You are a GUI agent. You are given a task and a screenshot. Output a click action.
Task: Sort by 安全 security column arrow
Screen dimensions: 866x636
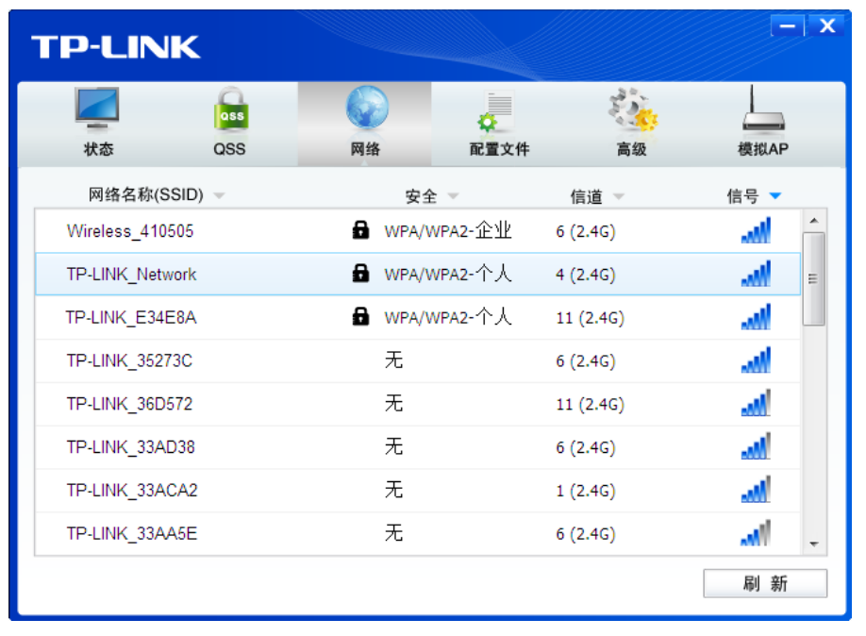click(x=453, y=197)
